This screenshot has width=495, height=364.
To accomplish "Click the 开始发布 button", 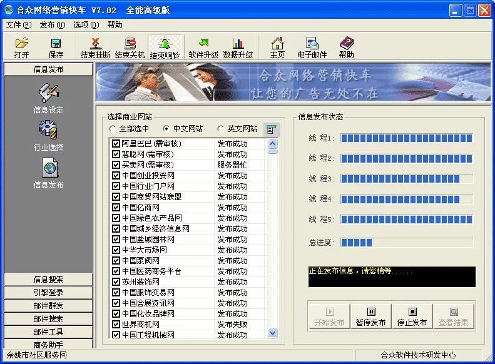I will coord(329,316).
